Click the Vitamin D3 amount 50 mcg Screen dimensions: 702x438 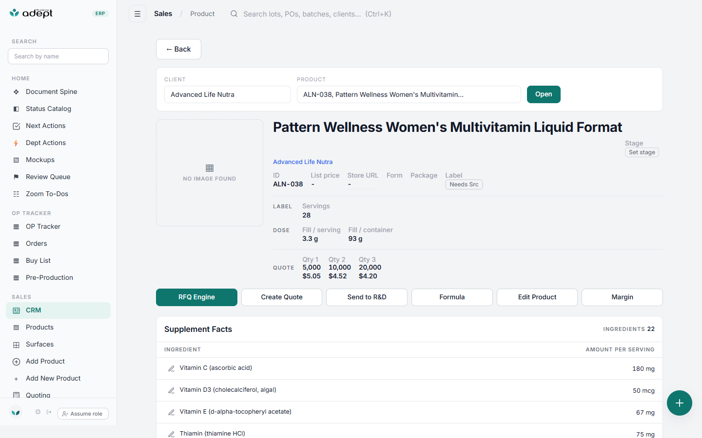coord(643,391)
